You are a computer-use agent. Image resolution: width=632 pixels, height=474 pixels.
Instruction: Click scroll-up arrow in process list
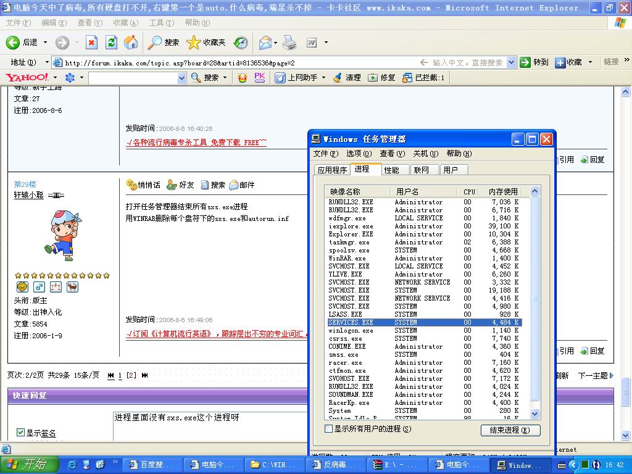click(x=535, y=191)
